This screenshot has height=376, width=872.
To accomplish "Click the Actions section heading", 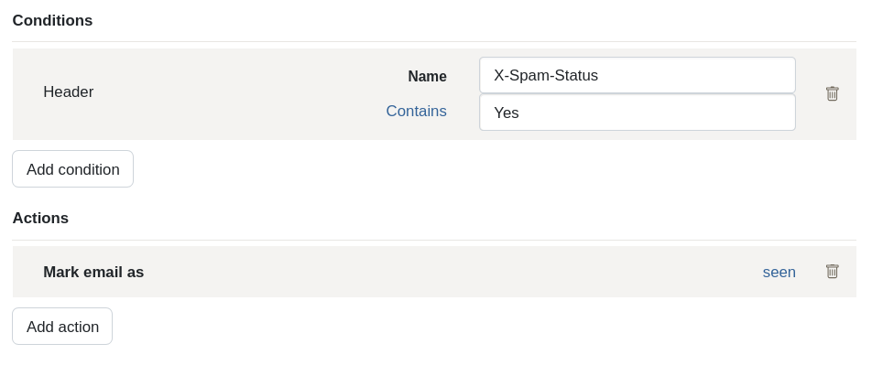I will coord(40,218).
